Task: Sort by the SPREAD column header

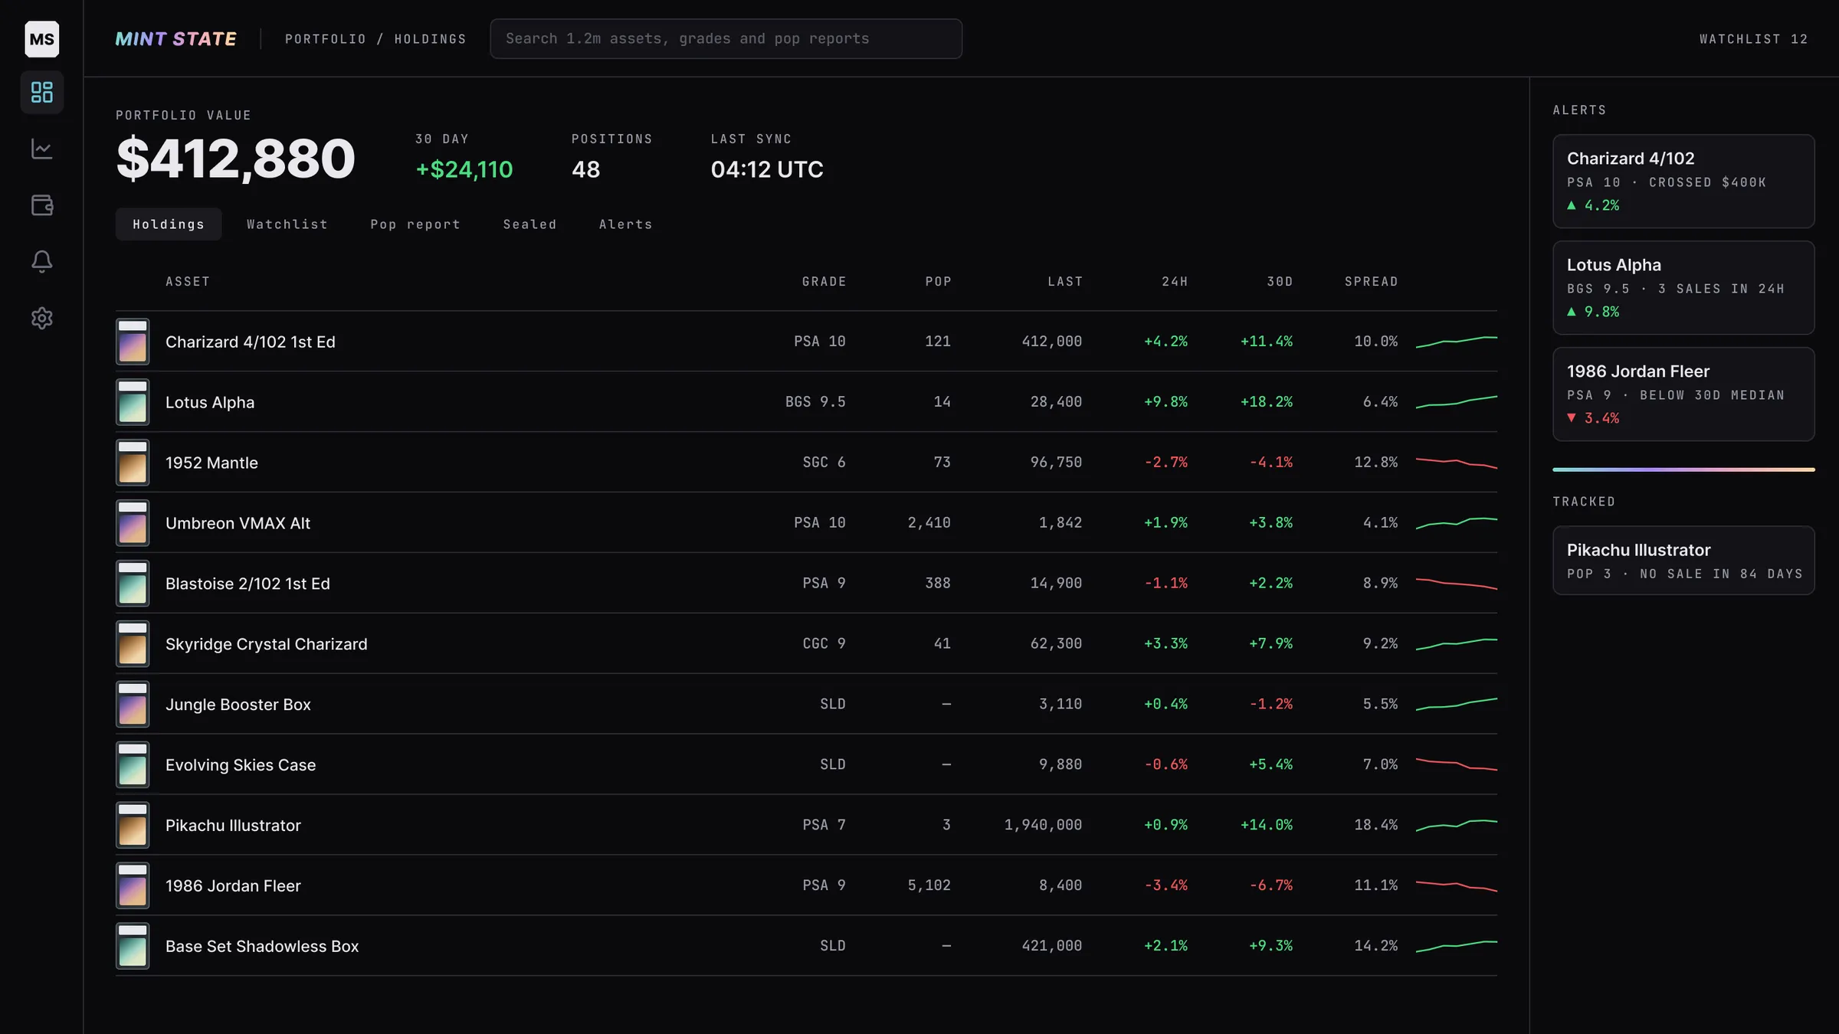Action: point(1371,282)
